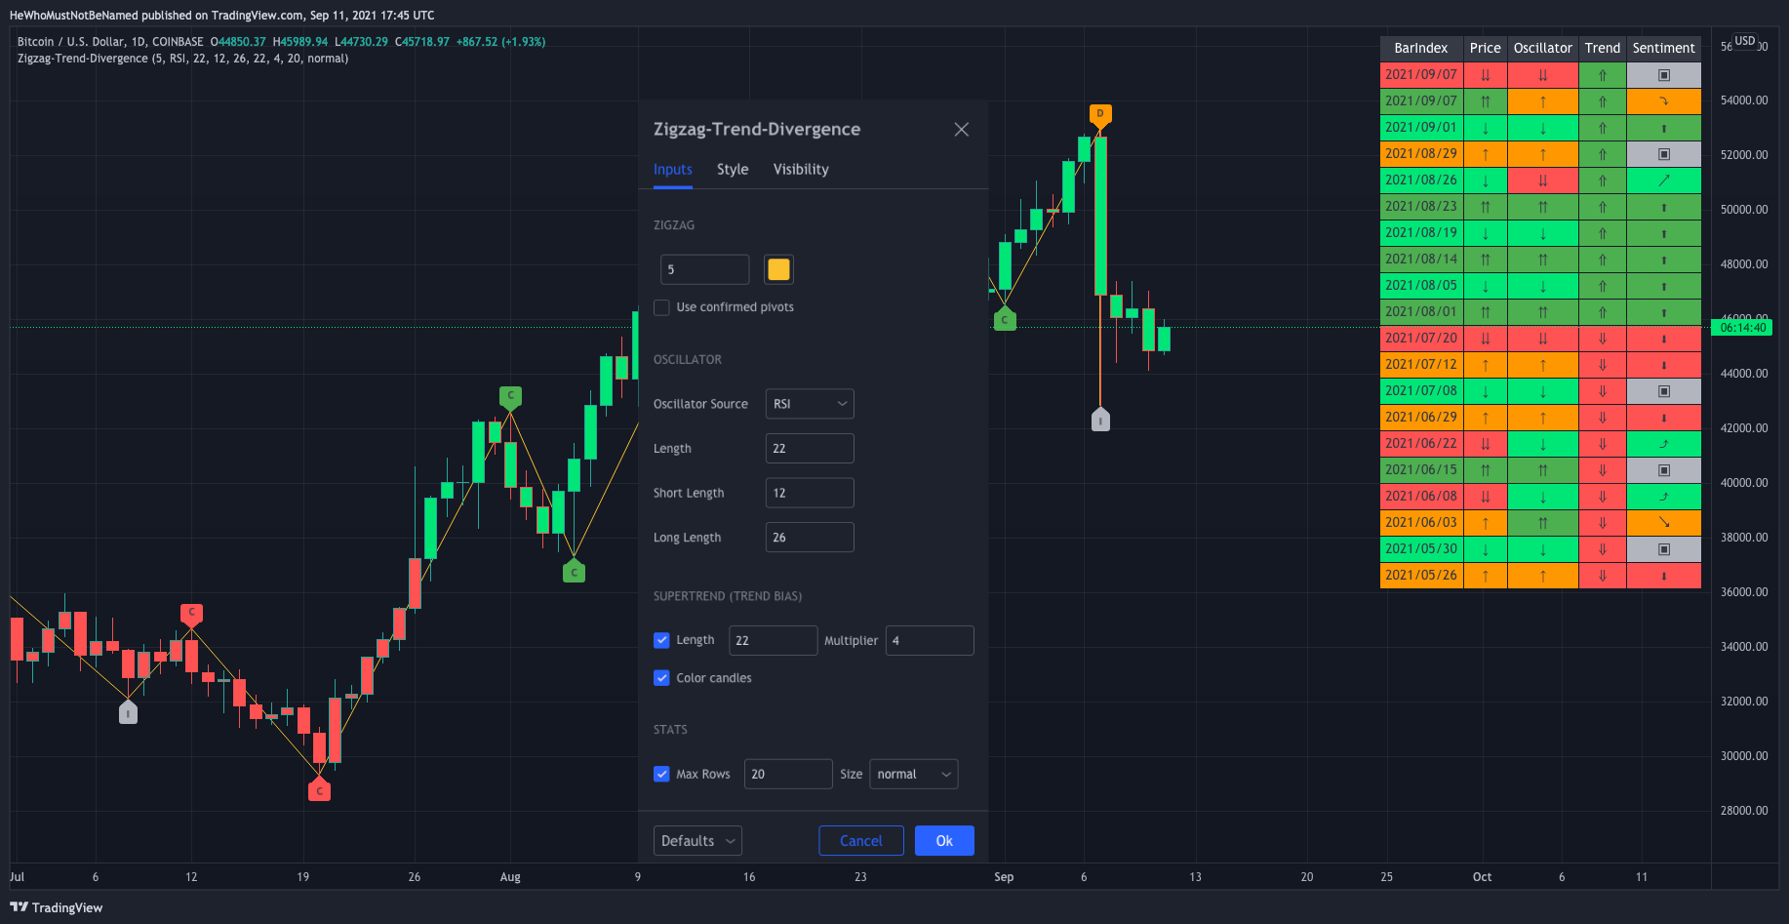
Task: Uncheck the Supertrend Length checkbox
Action: pyautogui.click(x=661, y=640)
